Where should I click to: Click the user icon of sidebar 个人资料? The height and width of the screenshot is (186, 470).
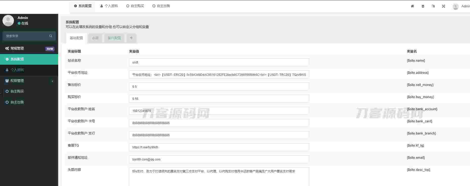(x=7, y=70)
